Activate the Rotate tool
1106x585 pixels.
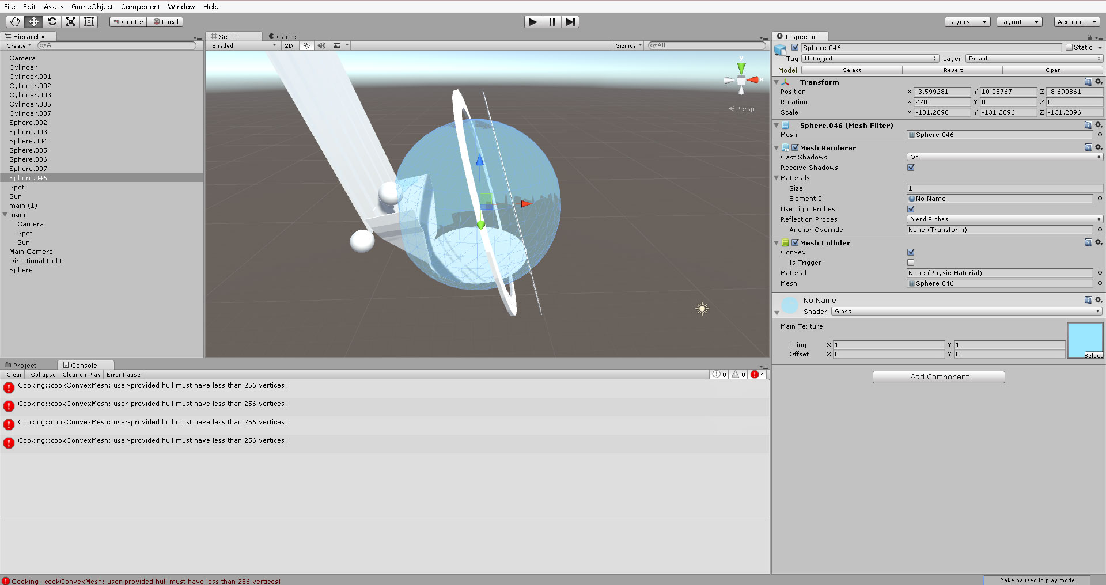52,21
